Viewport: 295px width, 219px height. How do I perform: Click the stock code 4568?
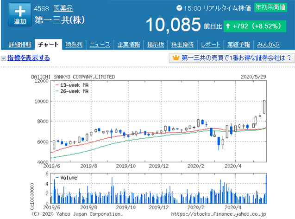click(x=41, y=8)
